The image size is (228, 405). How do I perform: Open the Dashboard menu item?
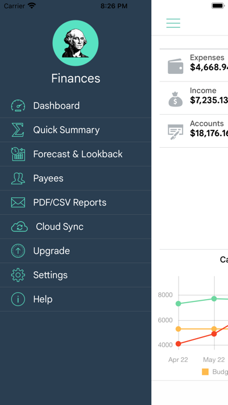tap(76, 106)
